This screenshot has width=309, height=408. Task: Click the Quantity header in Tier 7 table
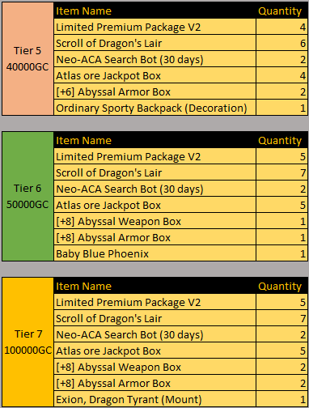(x=281, y=286)
